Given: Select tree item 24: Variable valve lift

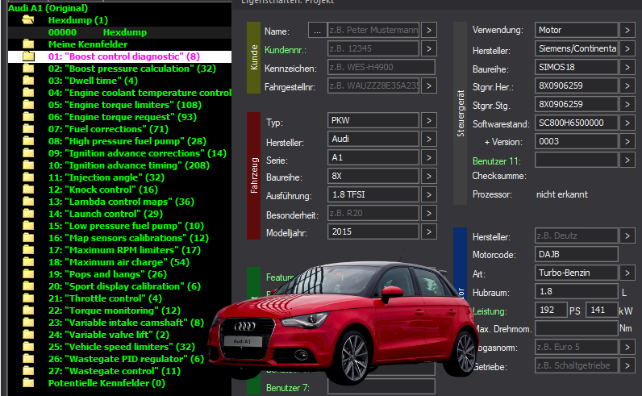Looking at the screenshot, I should [109, 335].
